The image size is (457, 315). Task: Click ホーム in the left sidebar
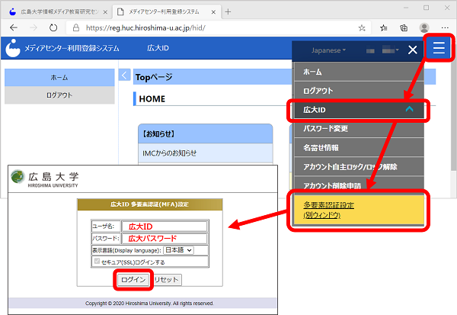(x=59, y=78)
